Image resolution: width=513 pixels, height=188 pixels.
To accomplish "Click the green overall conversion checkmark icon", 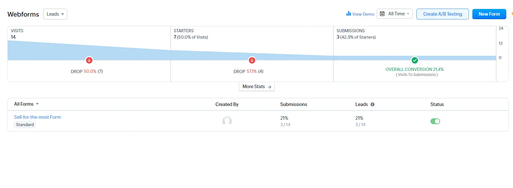I will coord(415,60).
